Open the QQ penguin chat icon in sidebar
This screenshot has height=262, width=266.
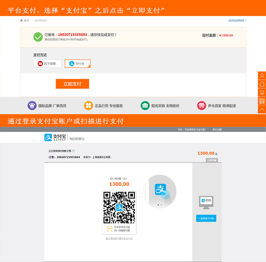pyautogui.click(x=262, y=84)
